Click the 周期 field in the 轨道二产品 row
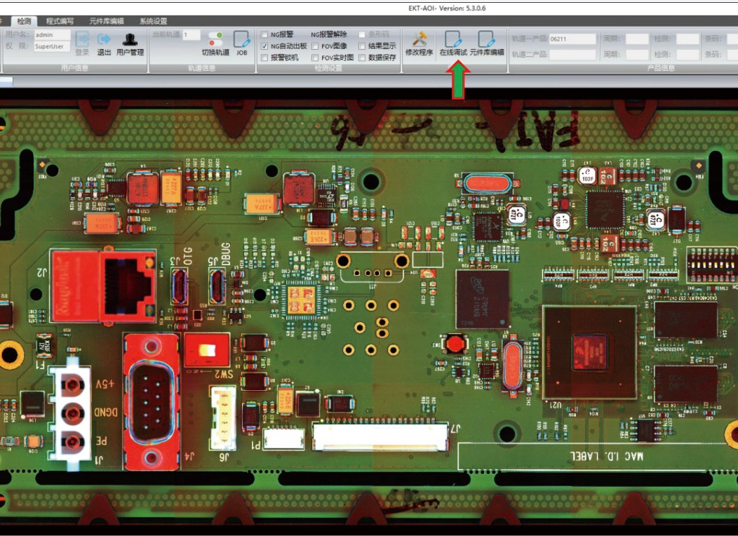This screenshot has height=536, width=738. (x=637, y=55)
